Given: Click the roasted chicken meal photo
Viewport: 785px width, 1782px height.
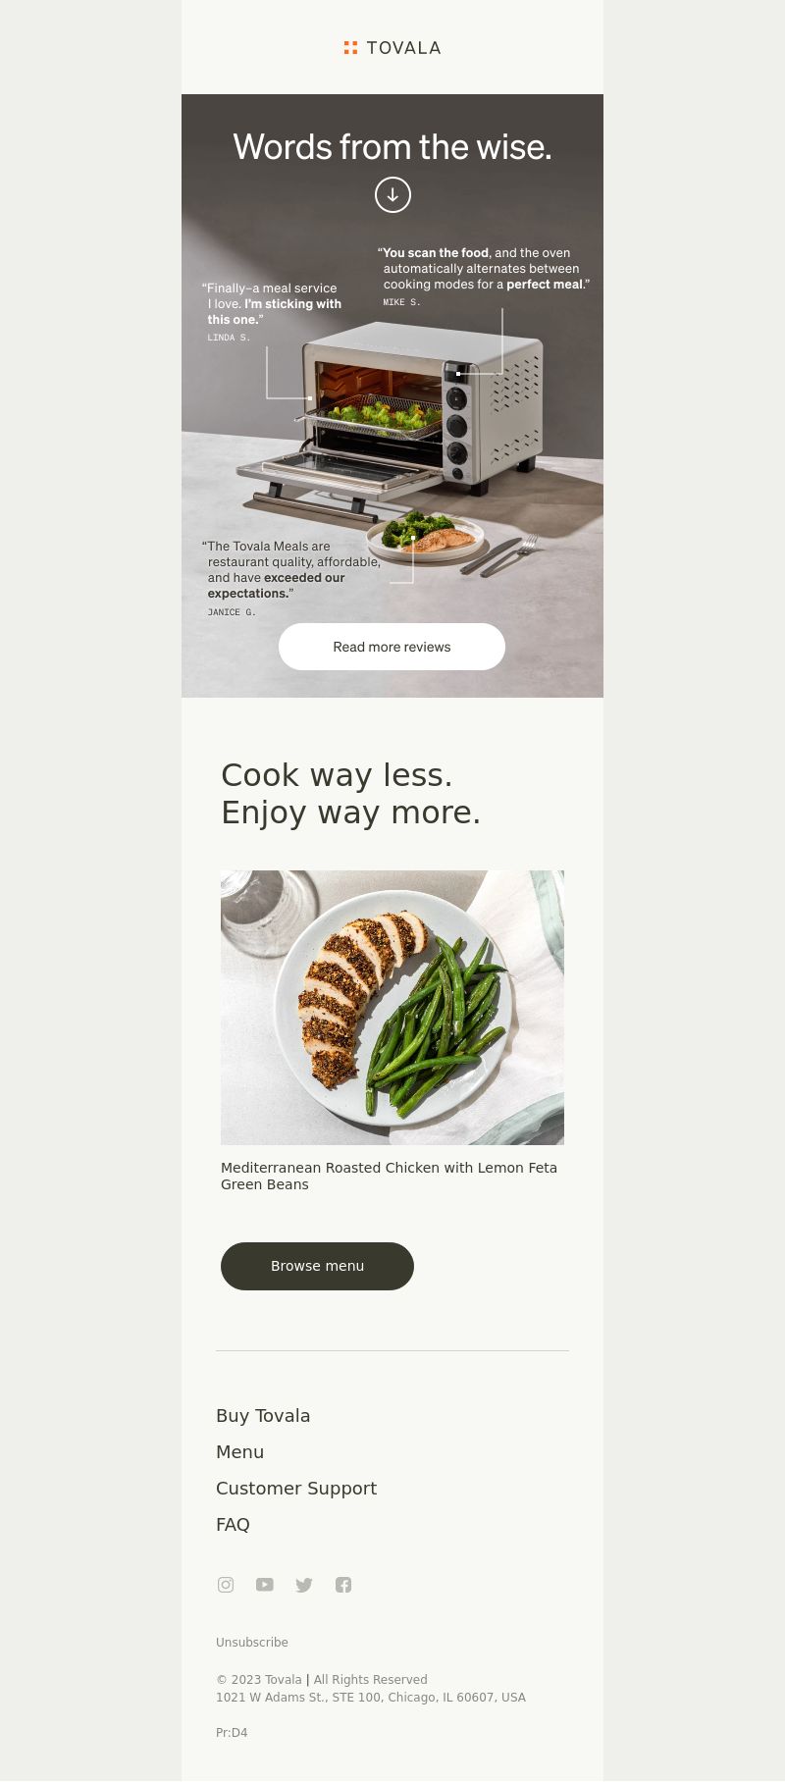Looking at the screenshot, I should pos(392,1008).
